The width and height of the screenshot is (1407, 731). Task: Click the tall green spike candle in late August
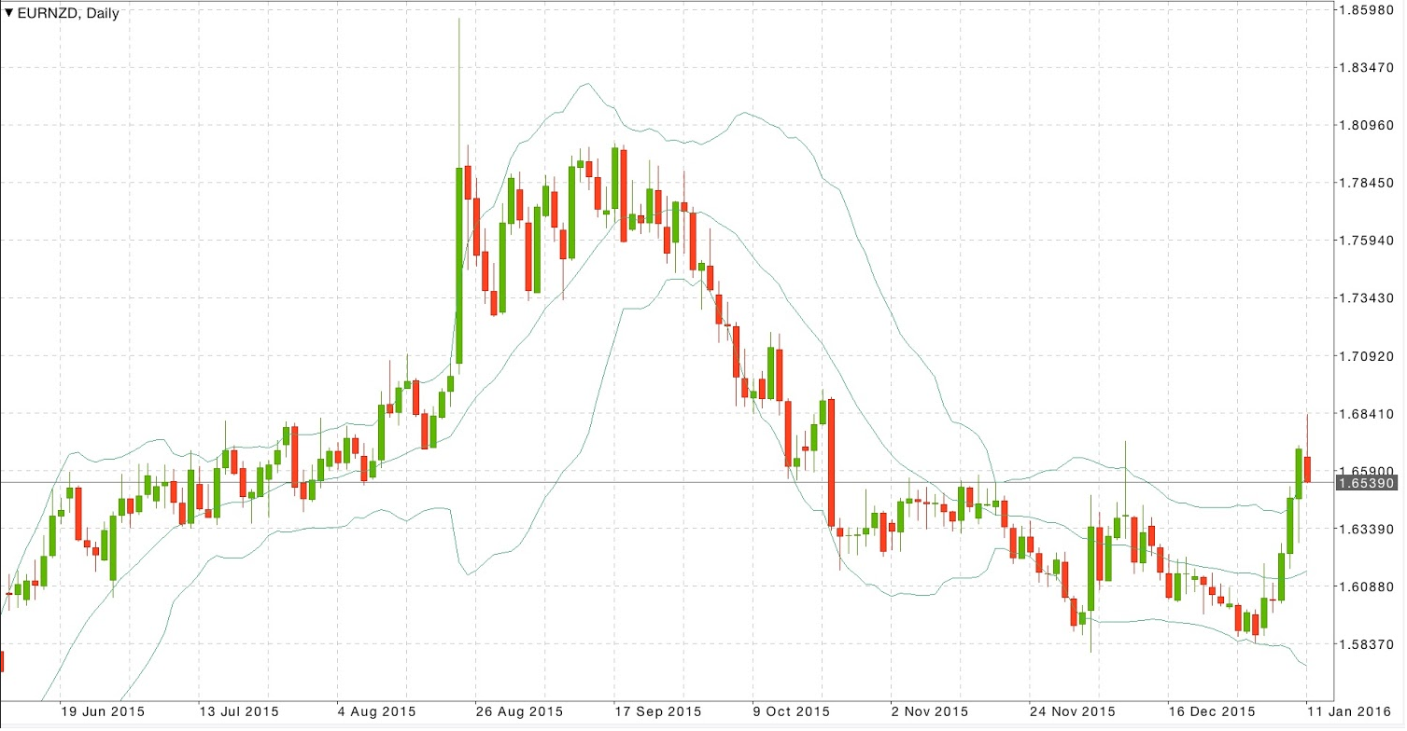click(x=459, y=266)
